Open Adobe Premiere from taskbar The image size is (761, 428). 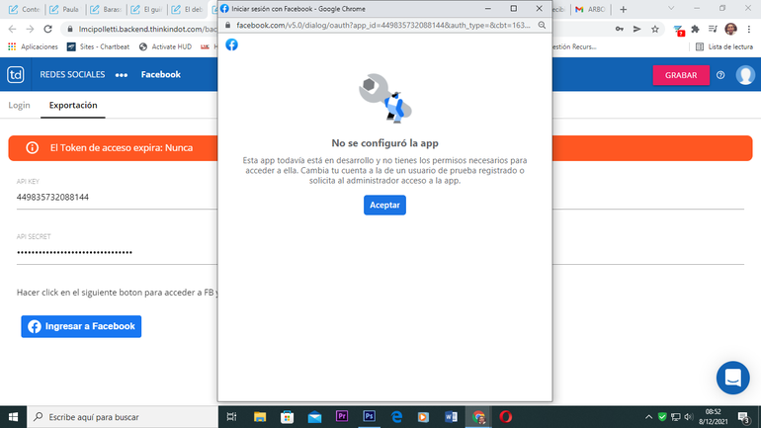(342, 416)
